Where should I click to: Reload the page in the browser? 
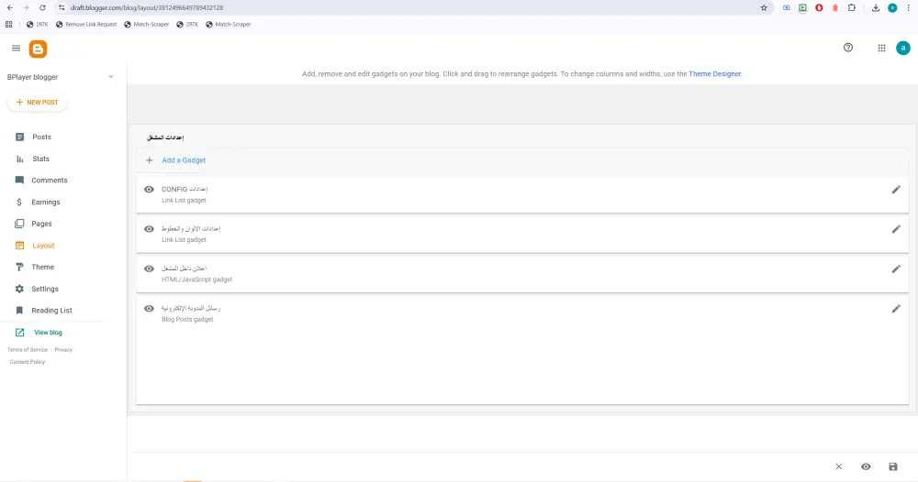click(x=42, y=7)
